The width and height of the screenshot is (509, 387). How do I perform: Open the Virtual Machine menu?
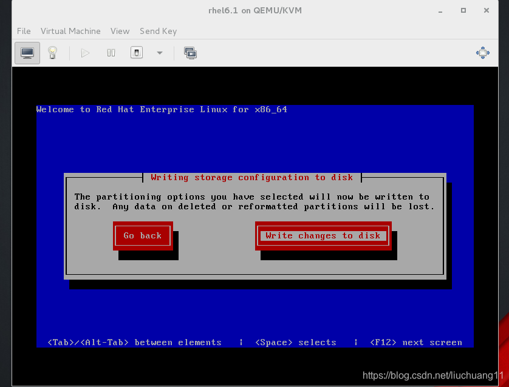pos(70,31)
